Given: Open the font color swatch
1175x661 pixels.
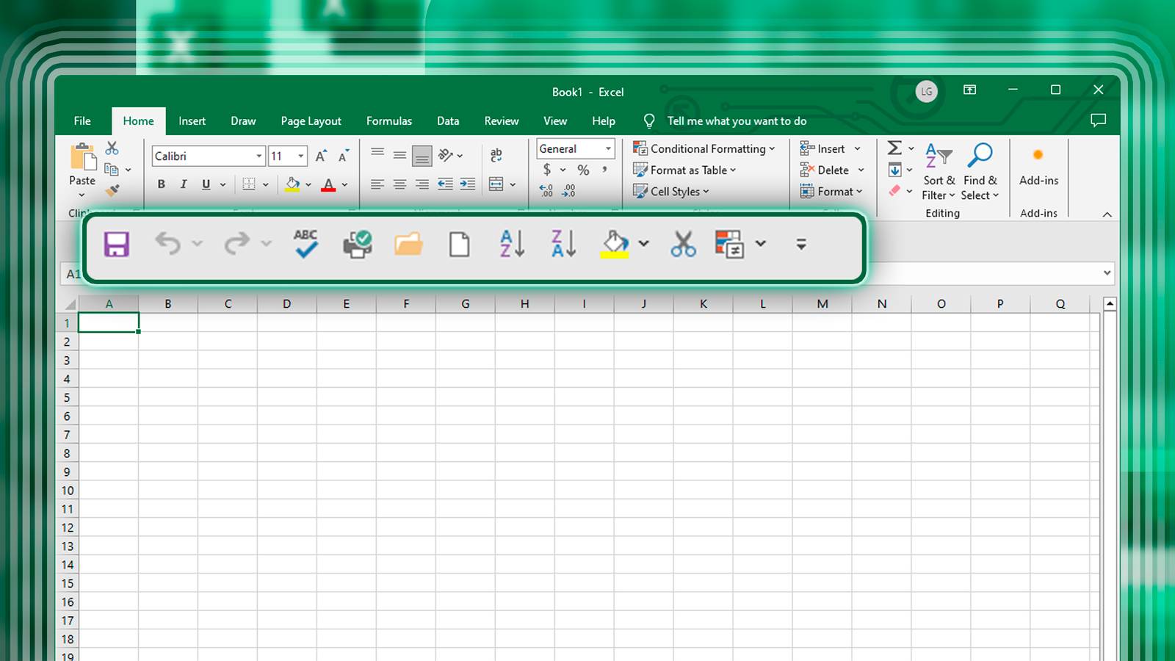Looking at the screenshot, I should pos(328,184).
